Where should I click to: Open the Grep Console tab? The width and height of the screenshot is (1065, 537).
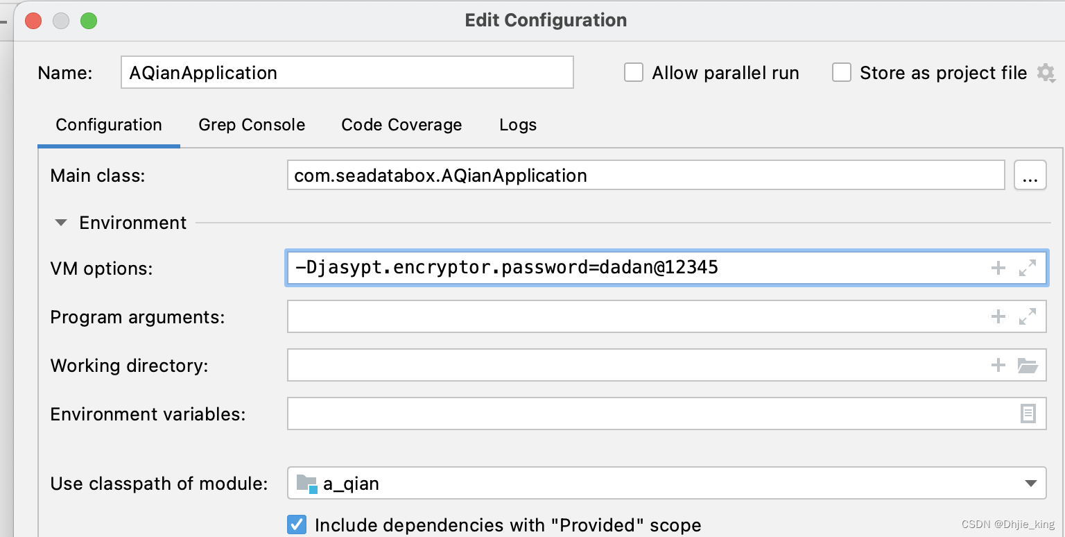coord(252,125)
